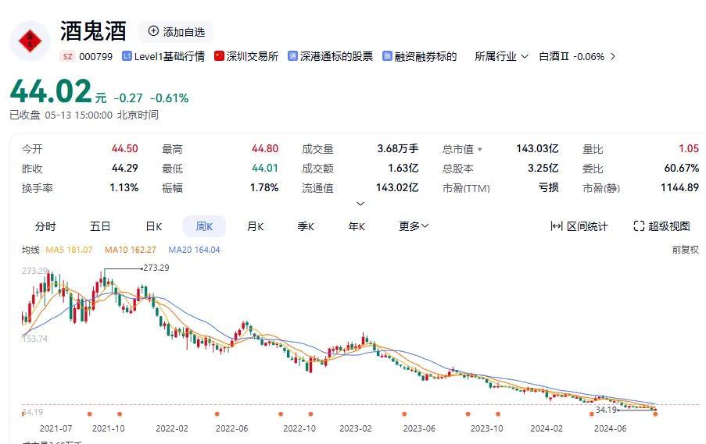This screenshot has width=706, height=444.
Task: Open 融资融券标的 tag
Action: click(x=425, y=57)
